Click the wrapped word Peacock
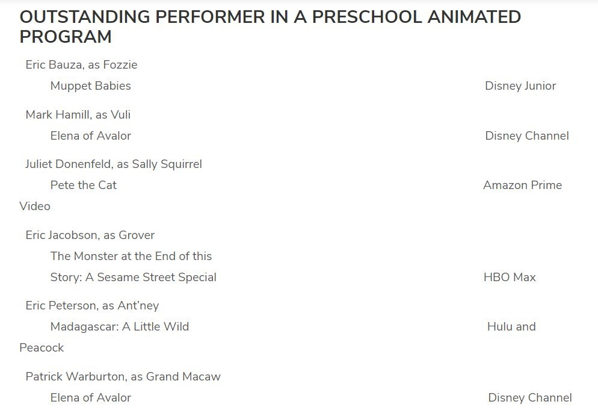The width and height of the screenshot is (598, 416). click(42, 347)
